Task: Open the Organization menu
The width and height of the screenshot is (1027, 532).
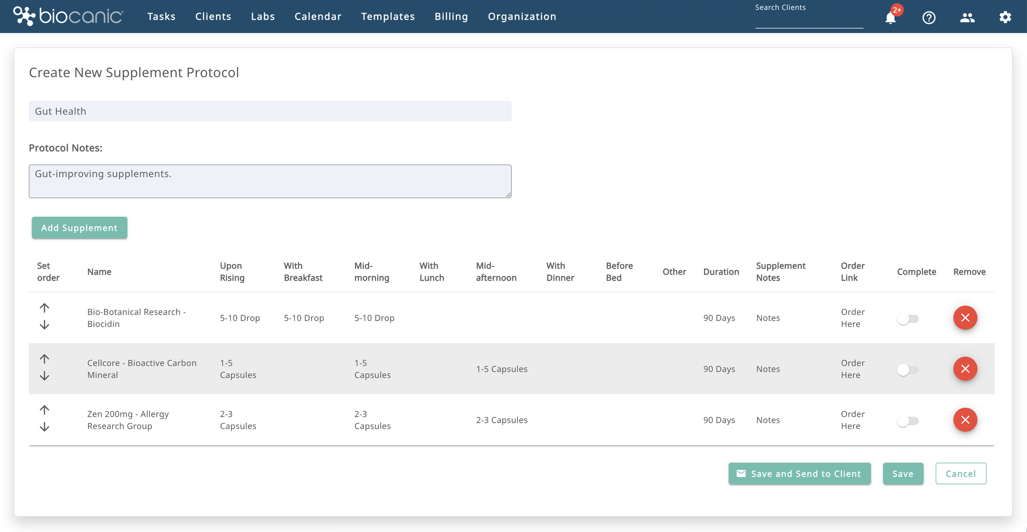Action: [522, 16]
